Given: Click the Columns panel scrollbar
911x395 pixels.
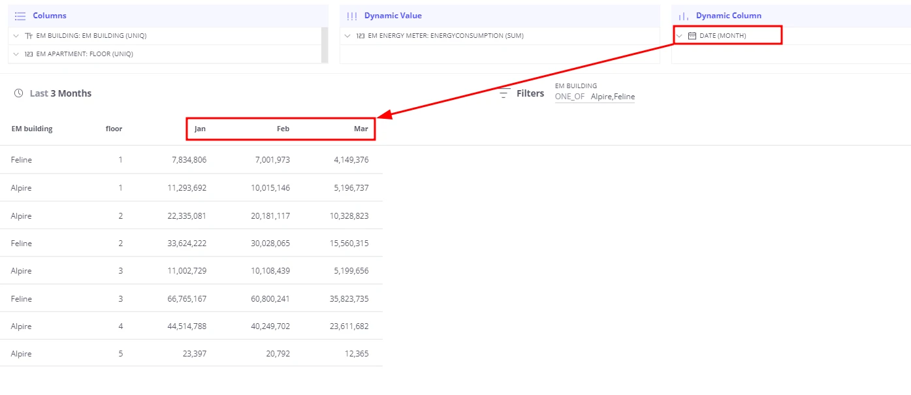Looking at the screenshot, I should [x=325, y=45].
